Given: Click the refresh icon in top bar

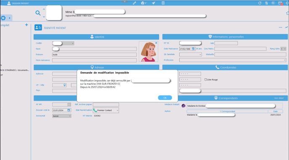Looking at the screenshot, I should point(260,3).
